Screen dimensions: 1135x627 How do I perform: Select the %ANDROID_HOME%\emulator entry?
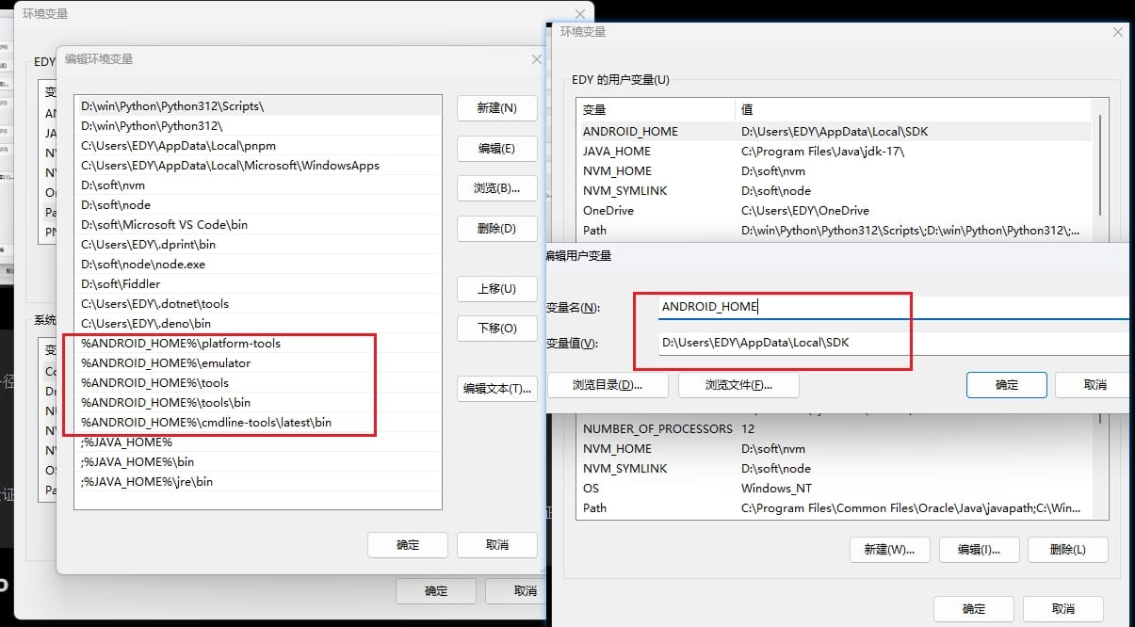click(x=258, y=363)
